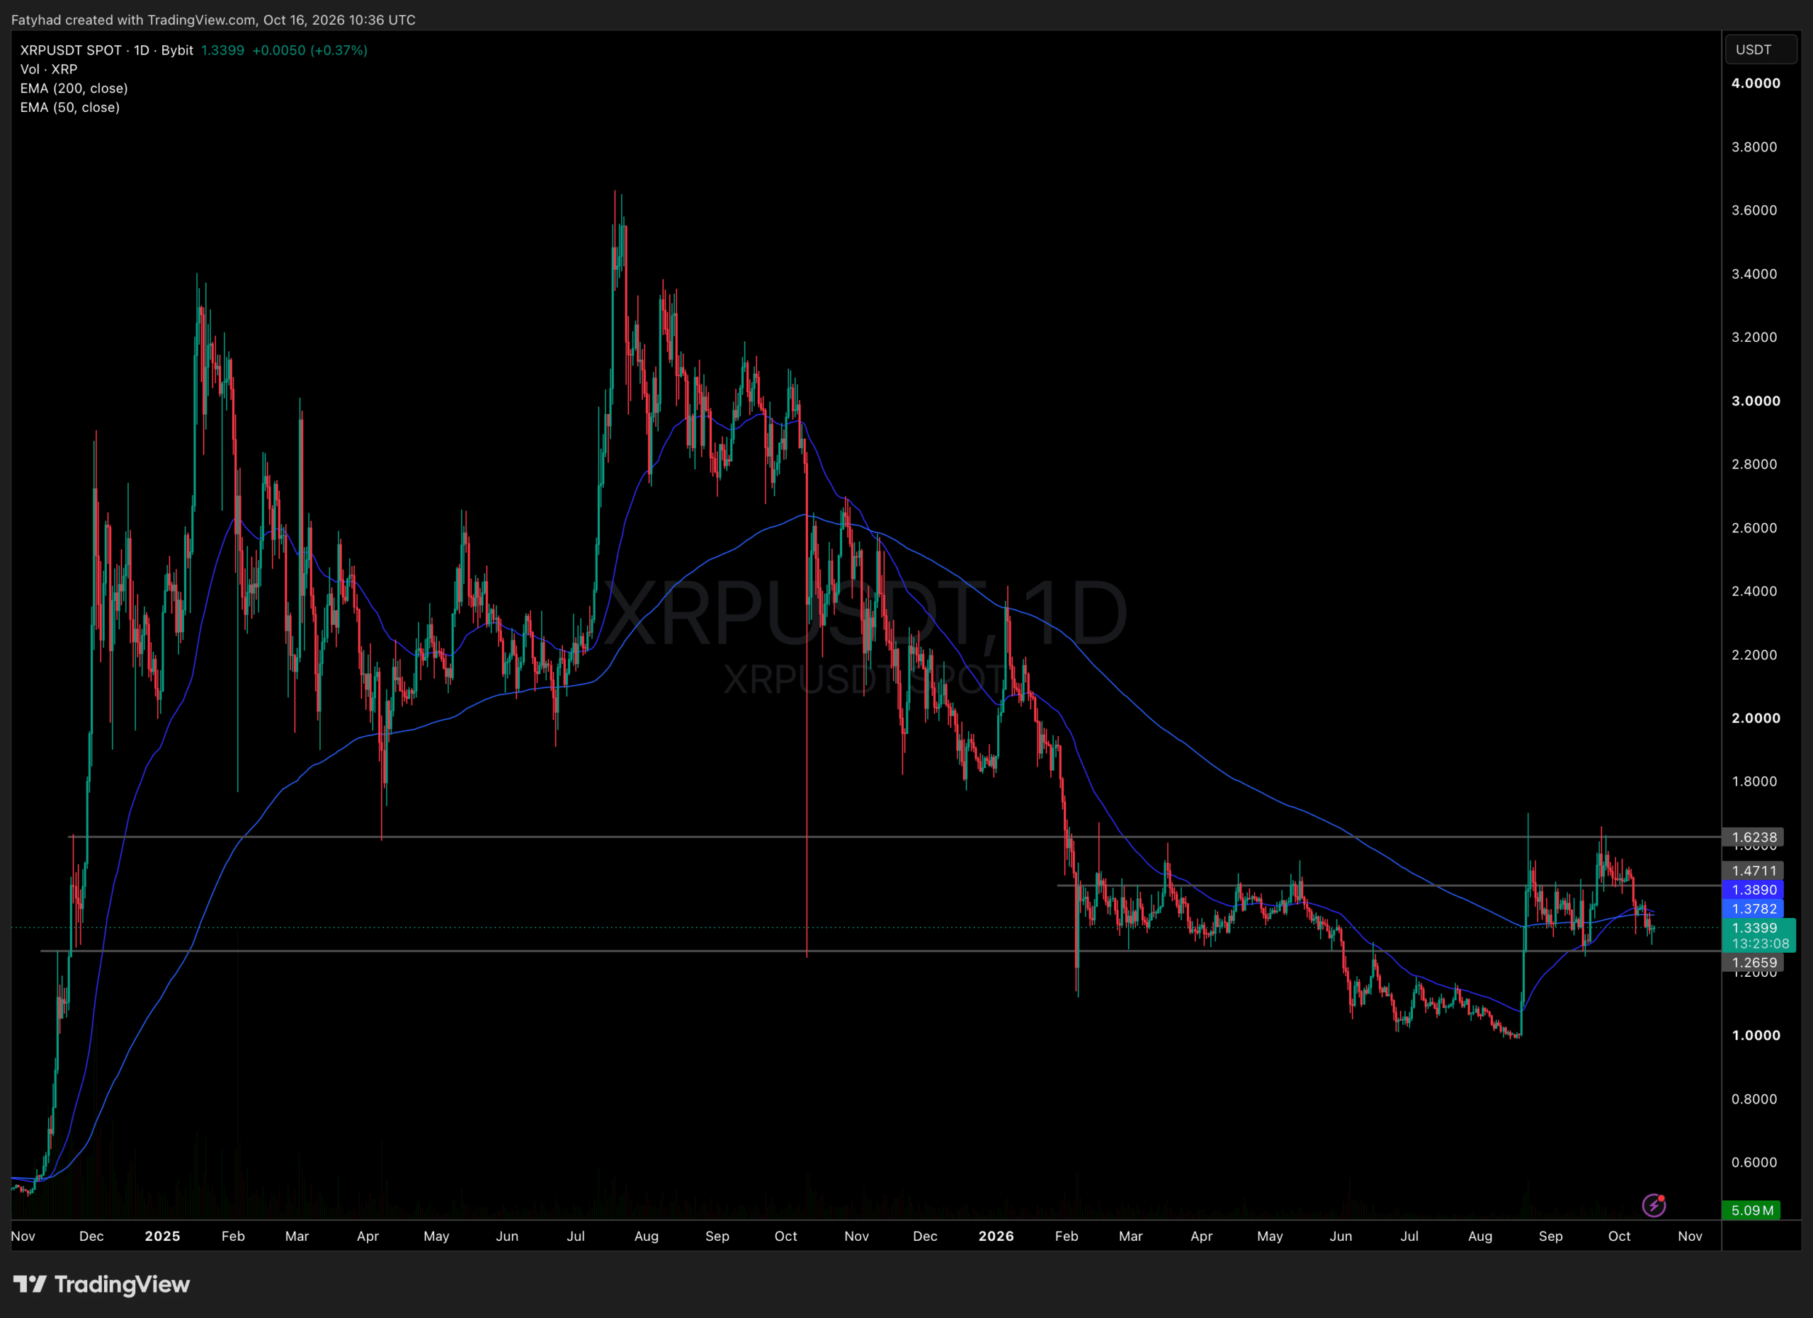This screenshot has height=1318, width=1813.
Task: Click the 2.0000 price axis tick
Action: coord(1756,718)
